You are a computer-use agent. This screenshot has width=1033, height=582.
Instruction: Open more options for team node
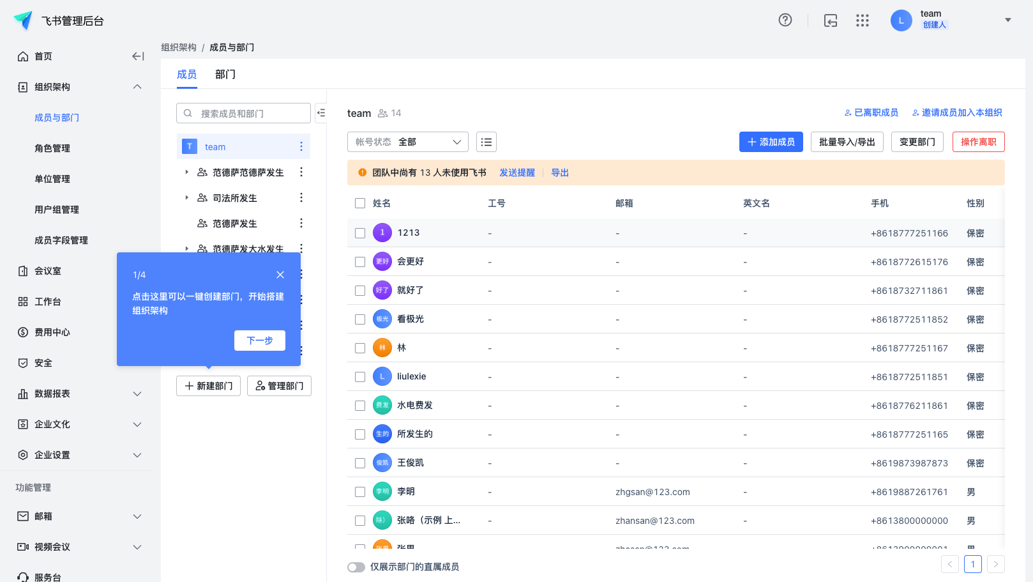pos(301,147)
